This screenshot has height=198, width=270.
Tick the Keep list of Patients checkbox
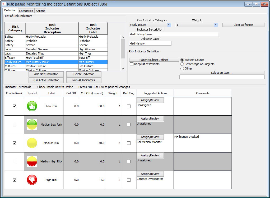click(132, 64)
